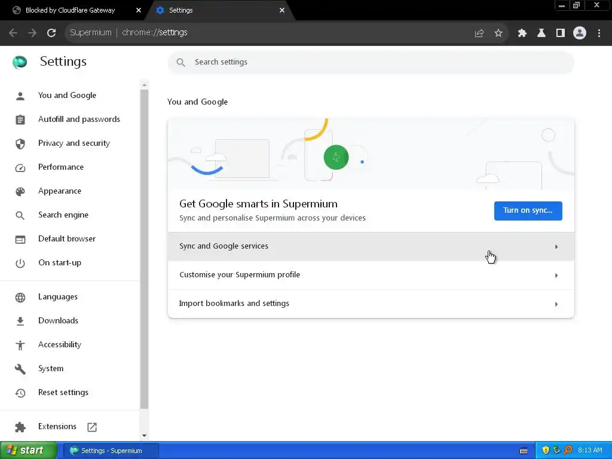
Task: Open the Windows start menu
Action: pos(29,451)
